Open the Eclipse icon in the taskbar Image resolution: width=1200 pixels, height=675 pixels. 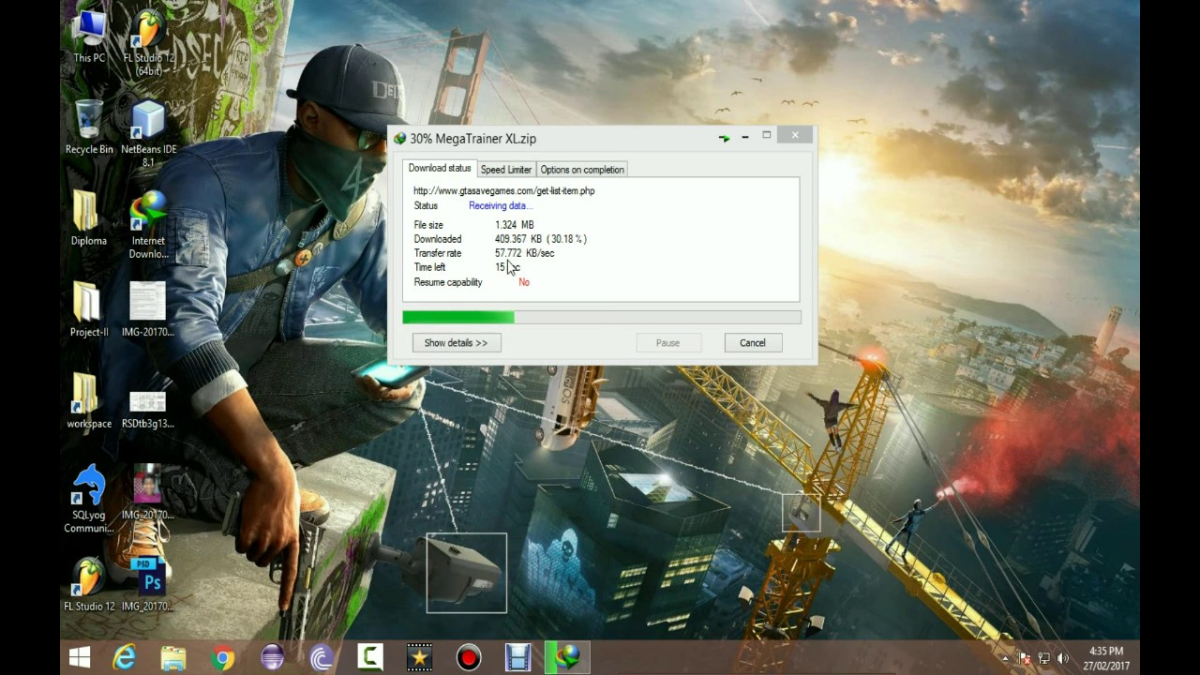pyautogui.click(x=272, y=659)
